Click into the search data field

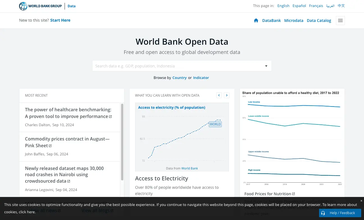pyautogui.click(x=177, y=66)
